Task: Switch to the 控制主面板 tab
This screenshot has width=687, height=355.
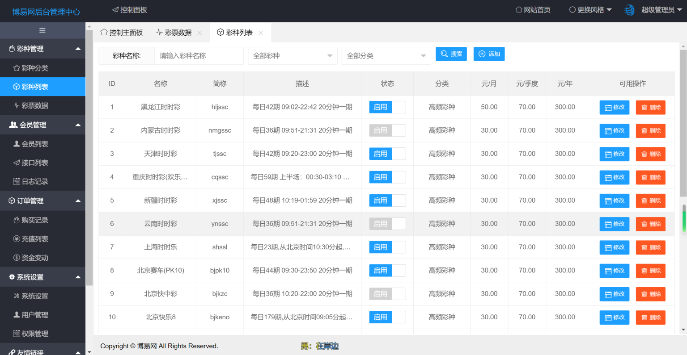Action: (122, 33)
